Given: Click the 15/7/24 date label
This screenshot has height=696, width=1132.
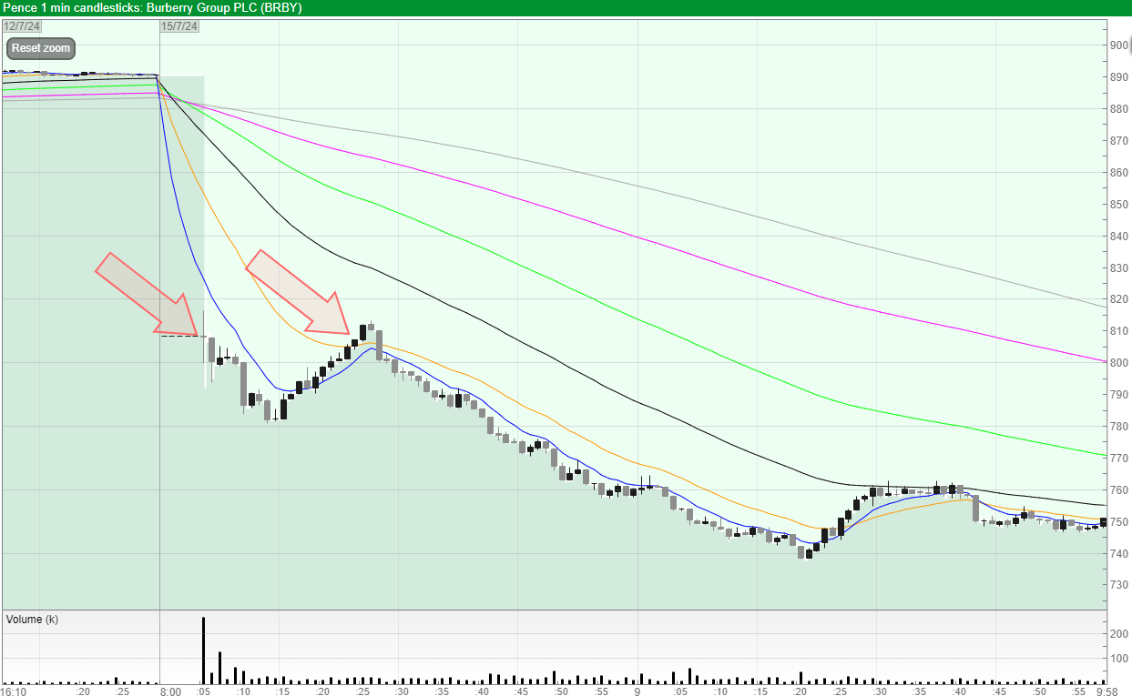Looking at the screenshot, I should [179, 26].
